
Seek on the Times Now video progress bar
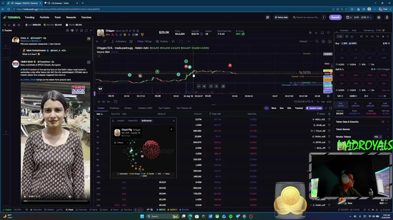55,201
